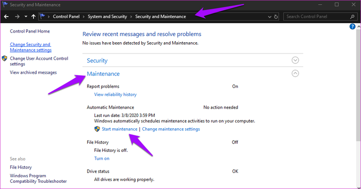Click the flag icon in address bar
This screenshot has height=189, width=361.
pos(42,16)
